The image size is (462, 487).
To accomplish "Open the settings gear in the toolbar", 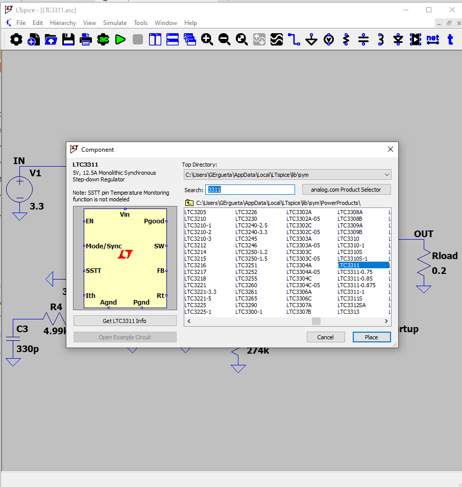I will tap(16, 39).
